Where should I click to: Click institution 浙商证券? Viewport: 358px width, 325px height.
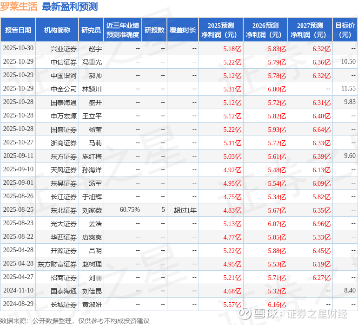[x=64, y=143]
